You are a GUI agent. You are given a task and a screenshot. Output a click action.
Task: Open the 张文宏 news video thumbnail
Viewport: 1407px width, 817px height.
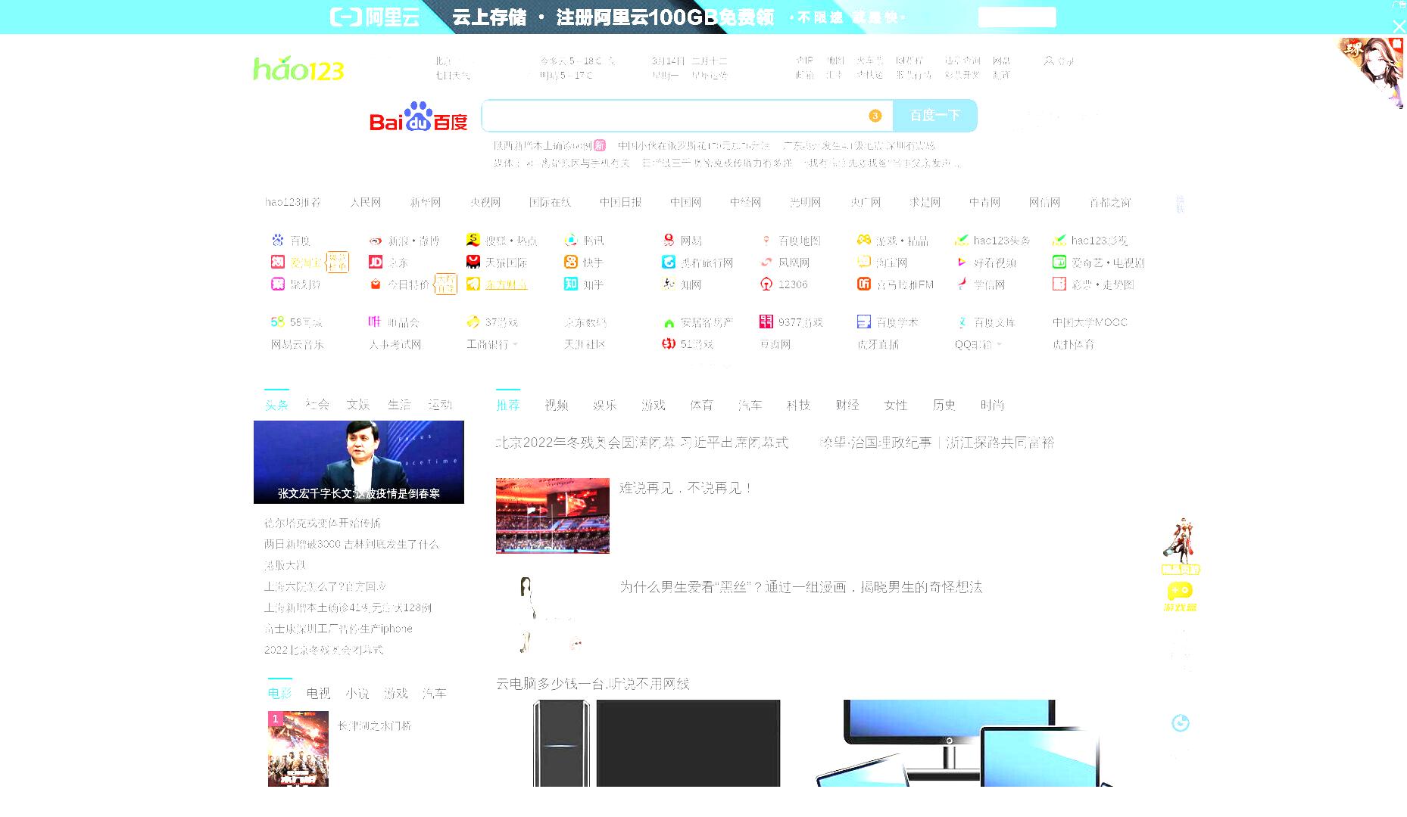pyautogui.click(x=359, y=462)
